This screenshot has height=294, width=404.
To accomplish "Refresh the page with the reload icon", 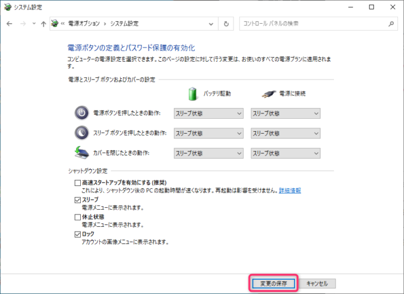I will pyautogui.click(x=226, y=24).
